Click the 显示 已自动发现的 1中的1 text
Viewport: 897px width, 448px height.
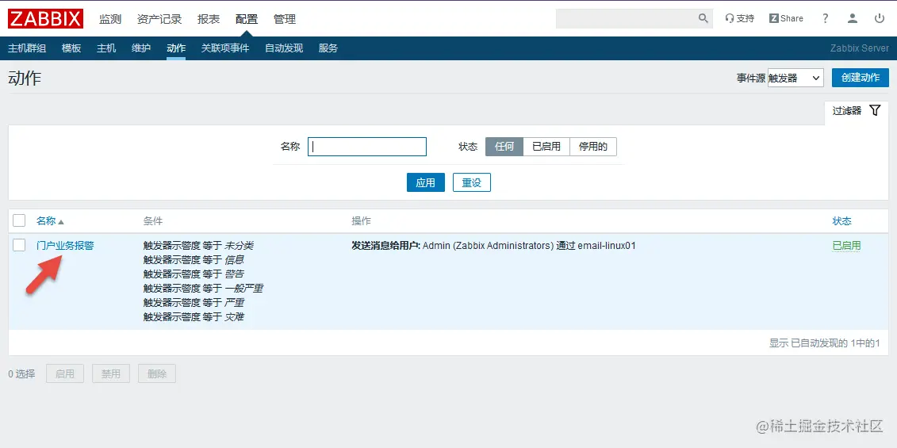click(x=824, y=343)
